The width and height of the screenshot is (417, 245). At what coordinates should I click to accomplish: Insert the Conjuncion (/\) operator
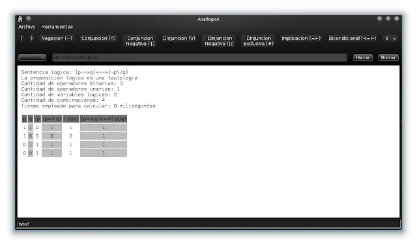(x=98, y=38)
